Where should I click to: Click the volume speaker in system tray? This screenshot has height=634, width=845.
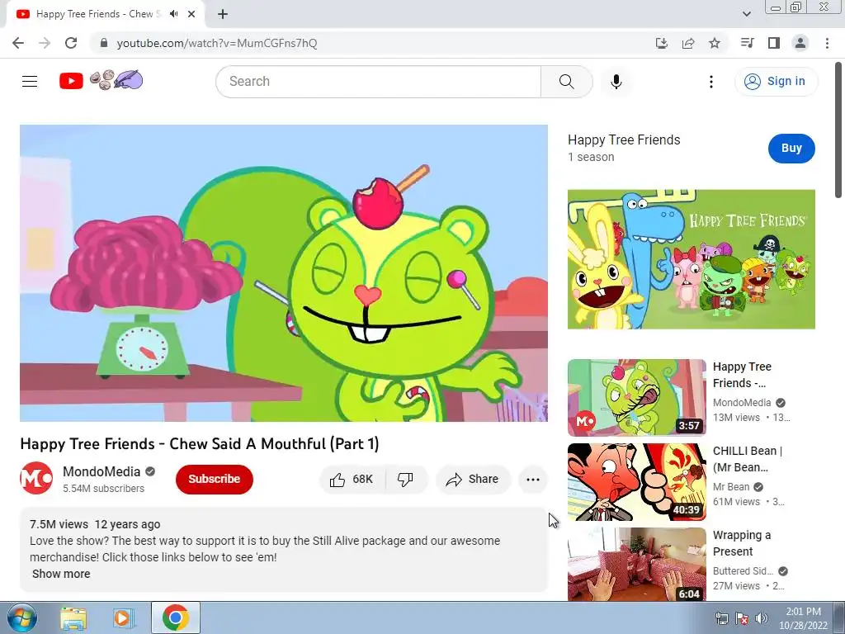point(762,618)
